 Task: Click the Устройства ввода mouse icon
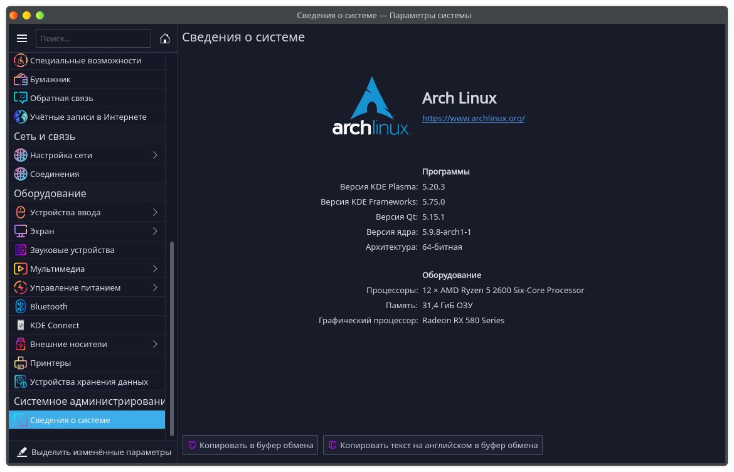[20, 212]
